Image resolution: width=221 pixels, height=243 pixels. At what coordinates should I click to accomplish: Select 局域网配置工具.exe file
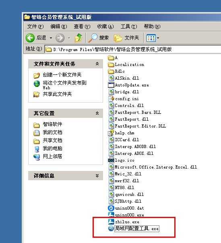pyautogui.click(x=134, y=229)
